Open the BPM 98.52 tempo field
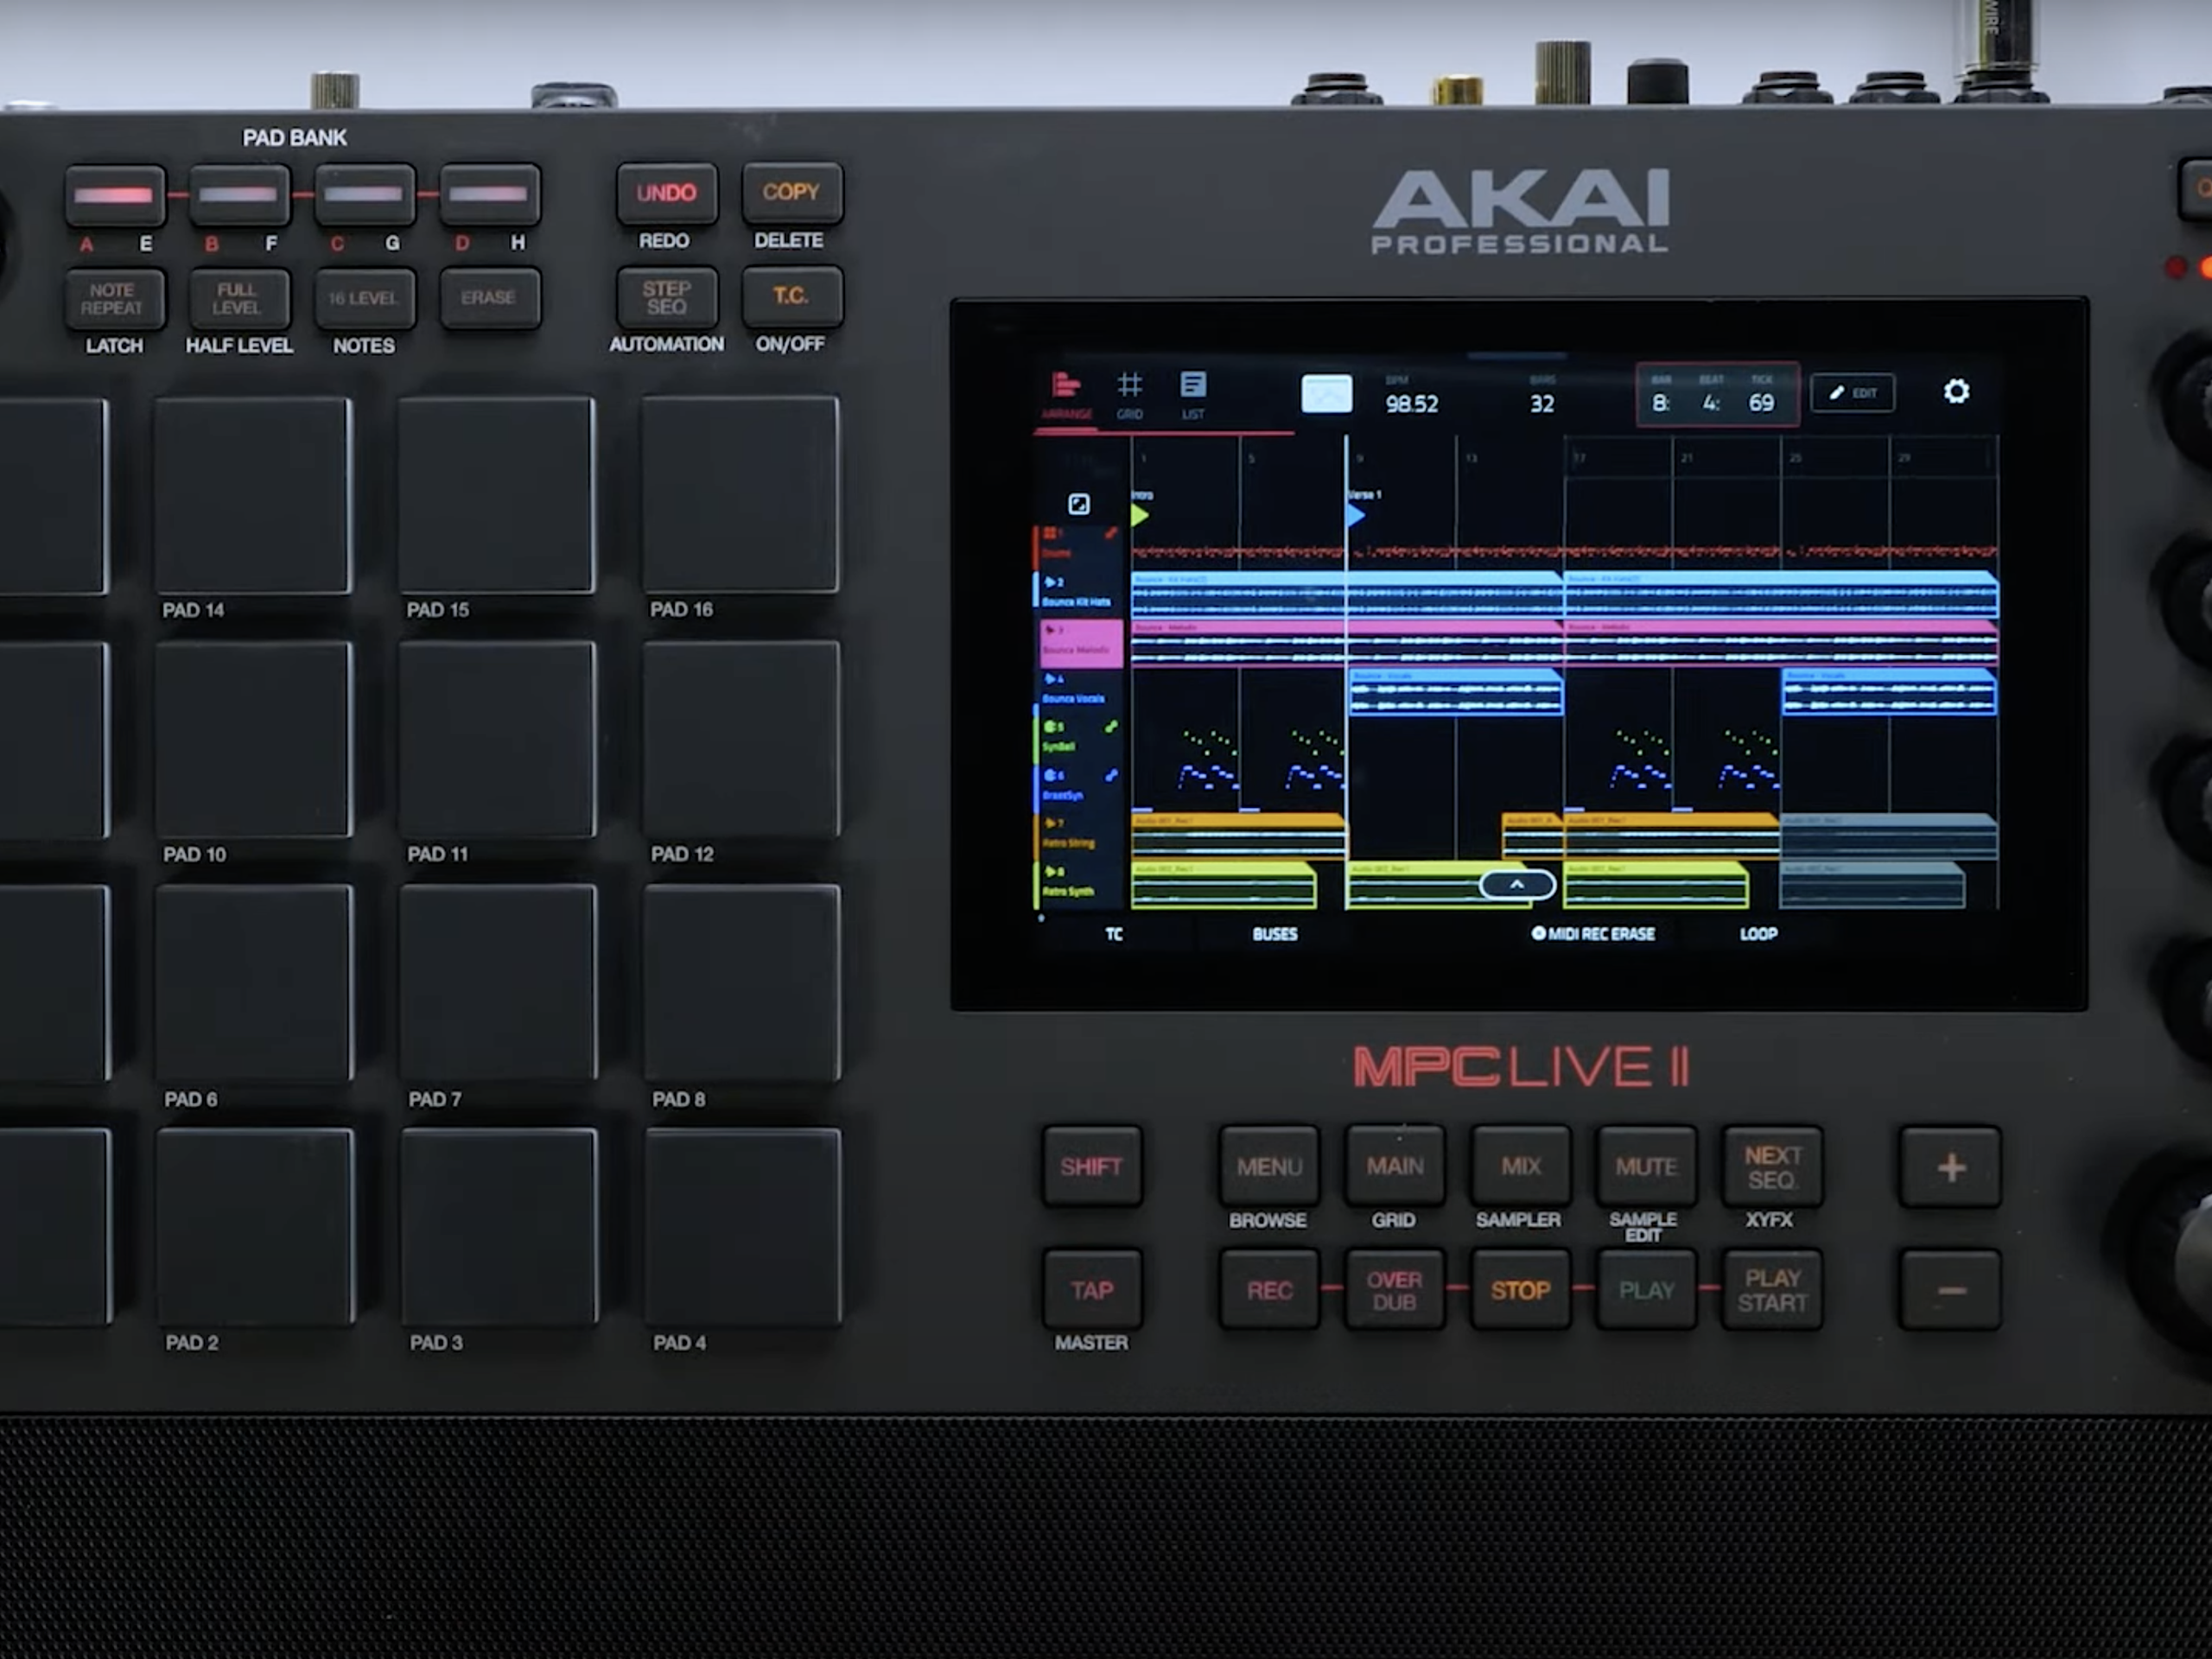 tap(1411, 403)
